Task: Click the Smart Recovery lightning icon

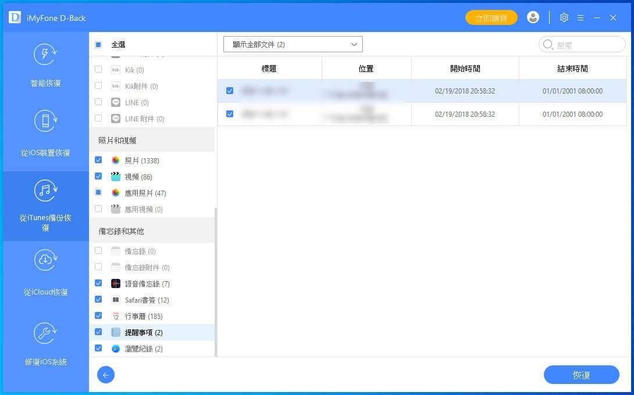Action: [x=45, y=54]
